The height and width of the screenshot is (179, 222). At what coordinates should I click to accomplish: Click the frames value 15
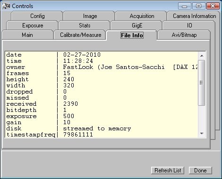[67, 73]
